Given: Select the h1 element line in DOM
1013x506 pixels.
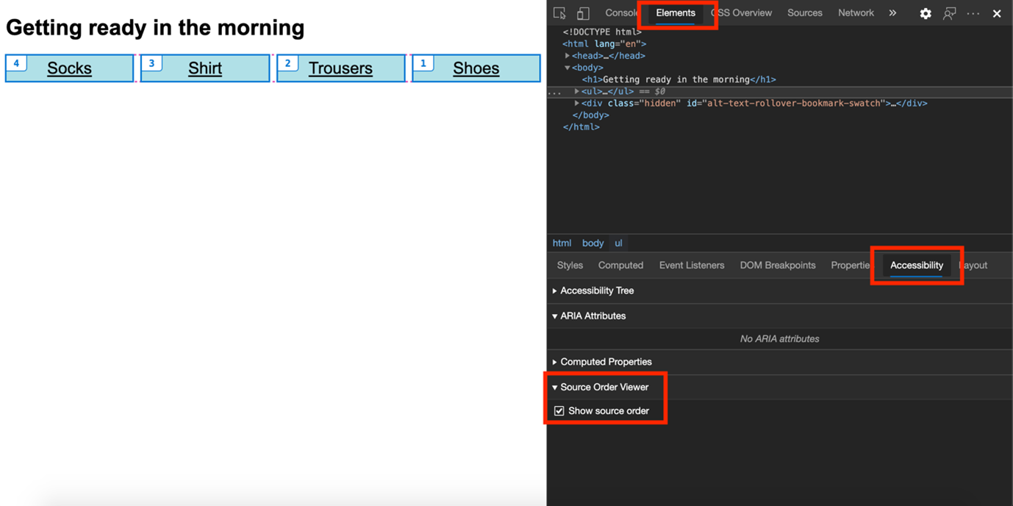Looking at the screenshot, I should coord(679,79).
